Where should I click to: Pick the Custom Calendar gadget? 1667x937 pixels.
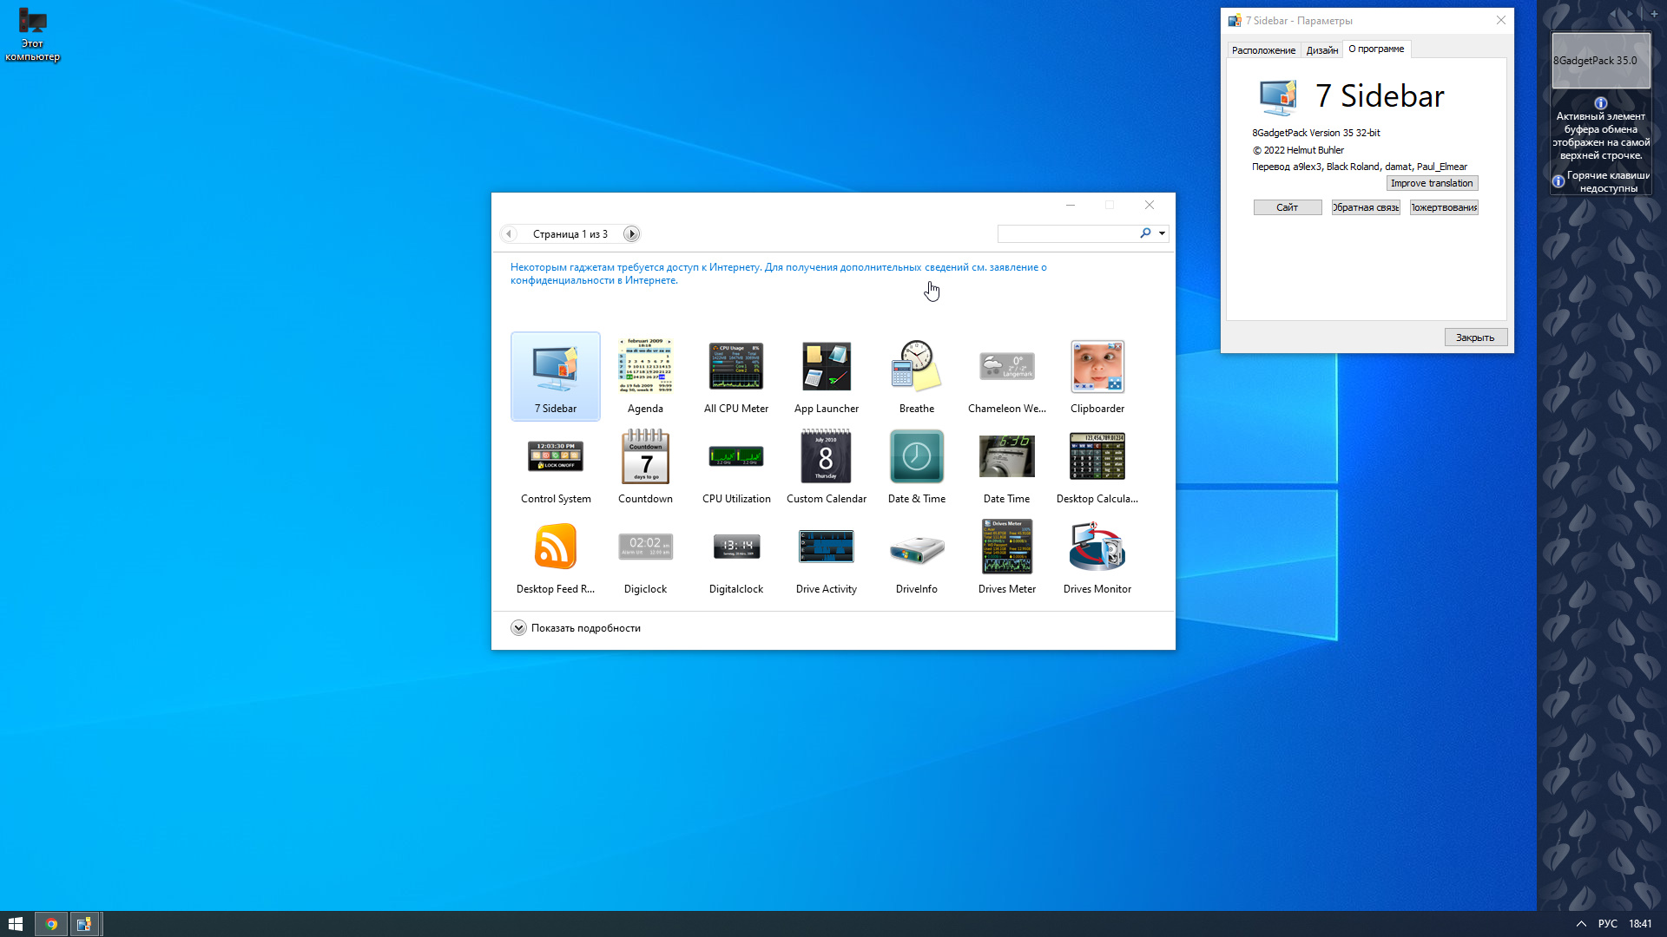coord(826,466)
